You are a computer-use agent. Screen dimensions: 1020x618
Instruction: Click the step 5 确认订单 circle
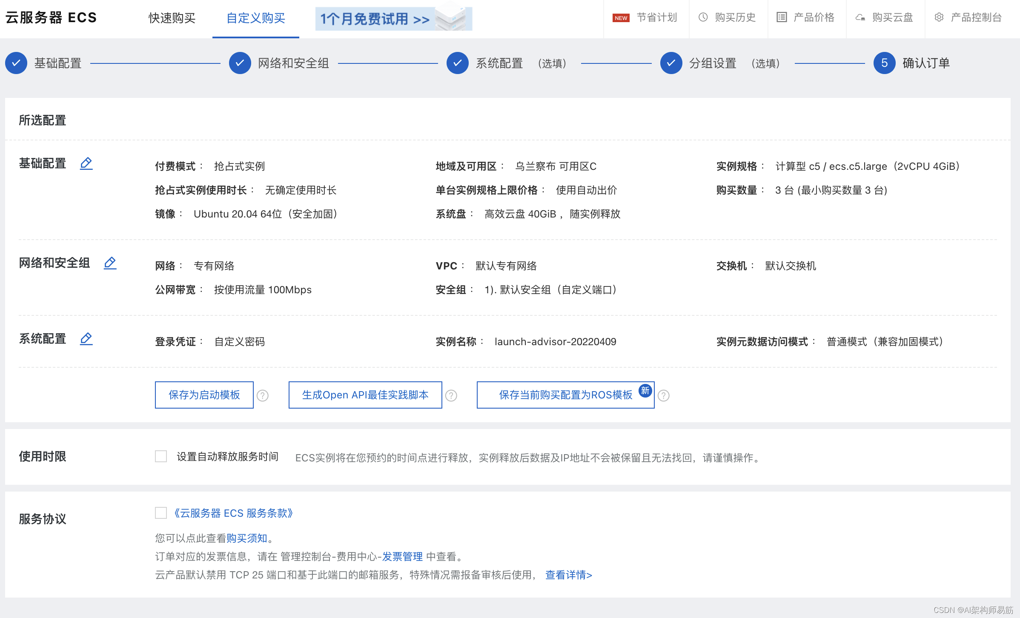[885, 63]
